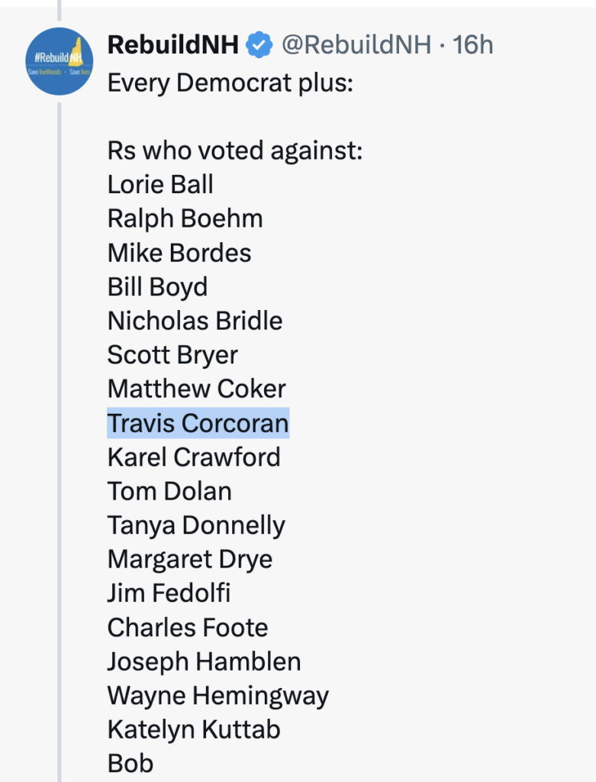Click the "Rs who voted against:" line
The width and height of the screenshot is (596, 782).
click(234, 150)
